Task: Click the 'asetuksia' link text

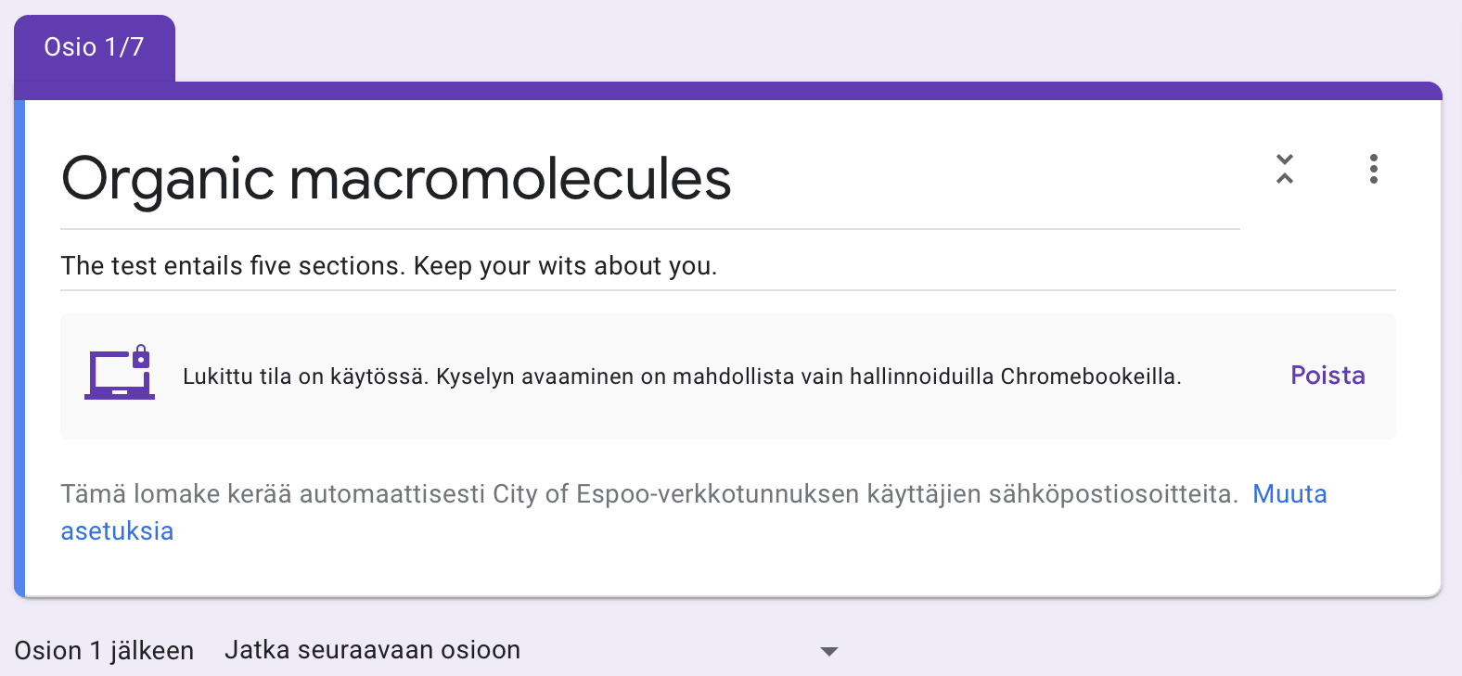Action: pos(117,531)
